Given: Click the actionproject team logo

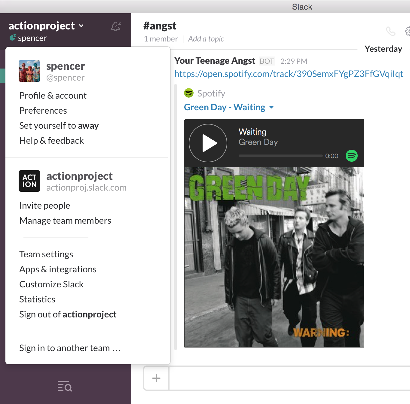Looking at the screenshot, I should [29, 181].
